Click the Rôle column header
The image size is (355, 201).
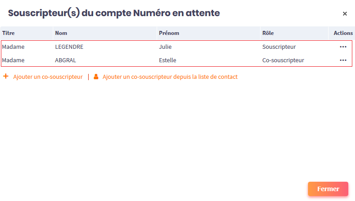(268, 33)
